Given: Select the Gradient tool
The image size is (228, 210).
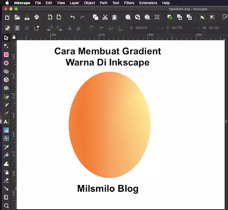Looking at the screenshot, I should pos(6,130).
